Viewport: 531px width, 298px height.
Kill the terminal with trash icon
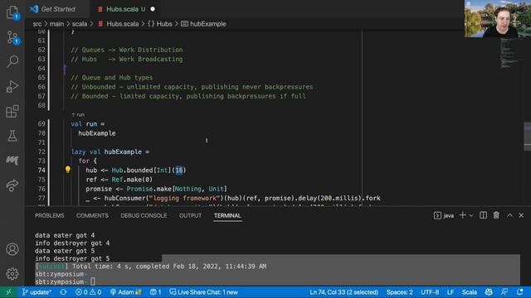[496, 215]
